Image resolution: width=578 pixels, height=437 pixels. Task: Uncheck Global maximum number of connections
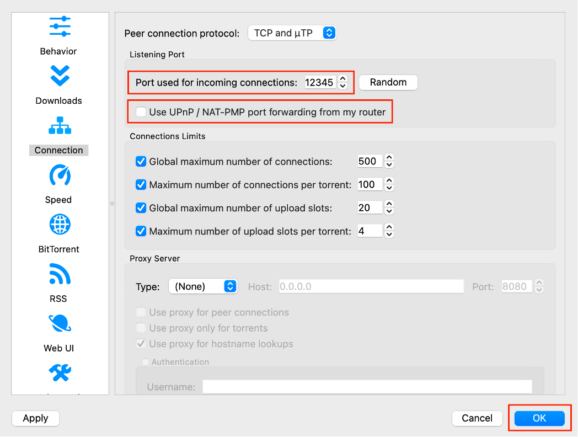pyautogui.click(x=141, y=161)
